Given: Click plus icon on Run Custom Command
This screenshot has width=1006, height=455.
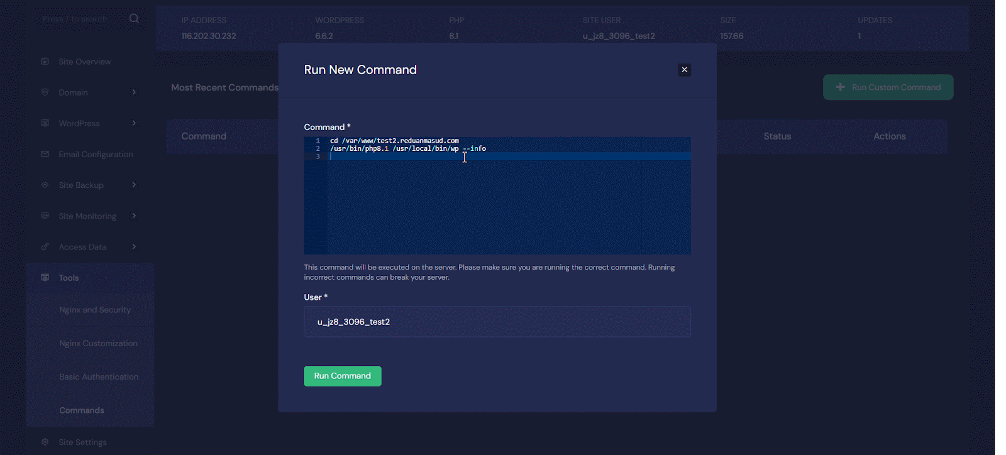Looking at the screenshot, I should pos(840,87).
